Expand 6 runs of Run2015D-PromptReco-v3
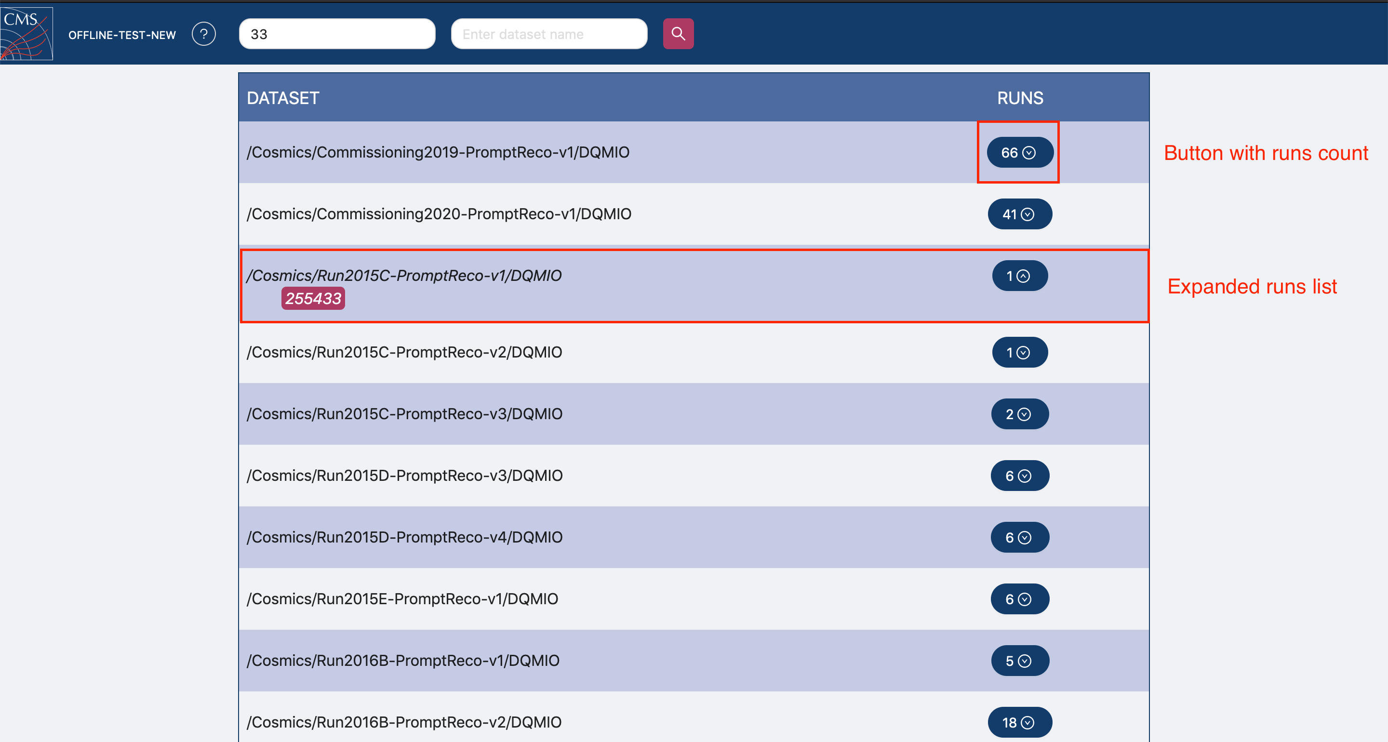Image resolution: width=1388 pixels, height=742 pixels. pyautogui.click(x=1019, y=476)
